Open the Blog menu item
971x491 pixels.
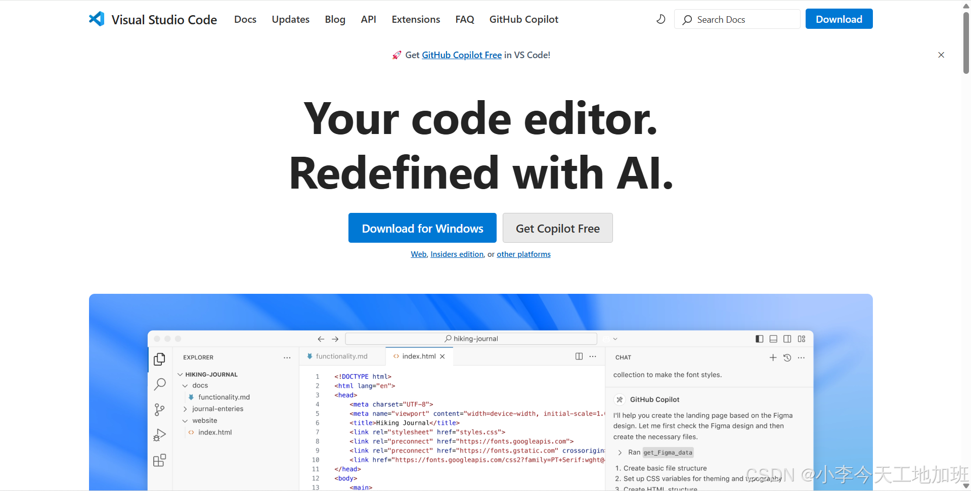point(335,19)
